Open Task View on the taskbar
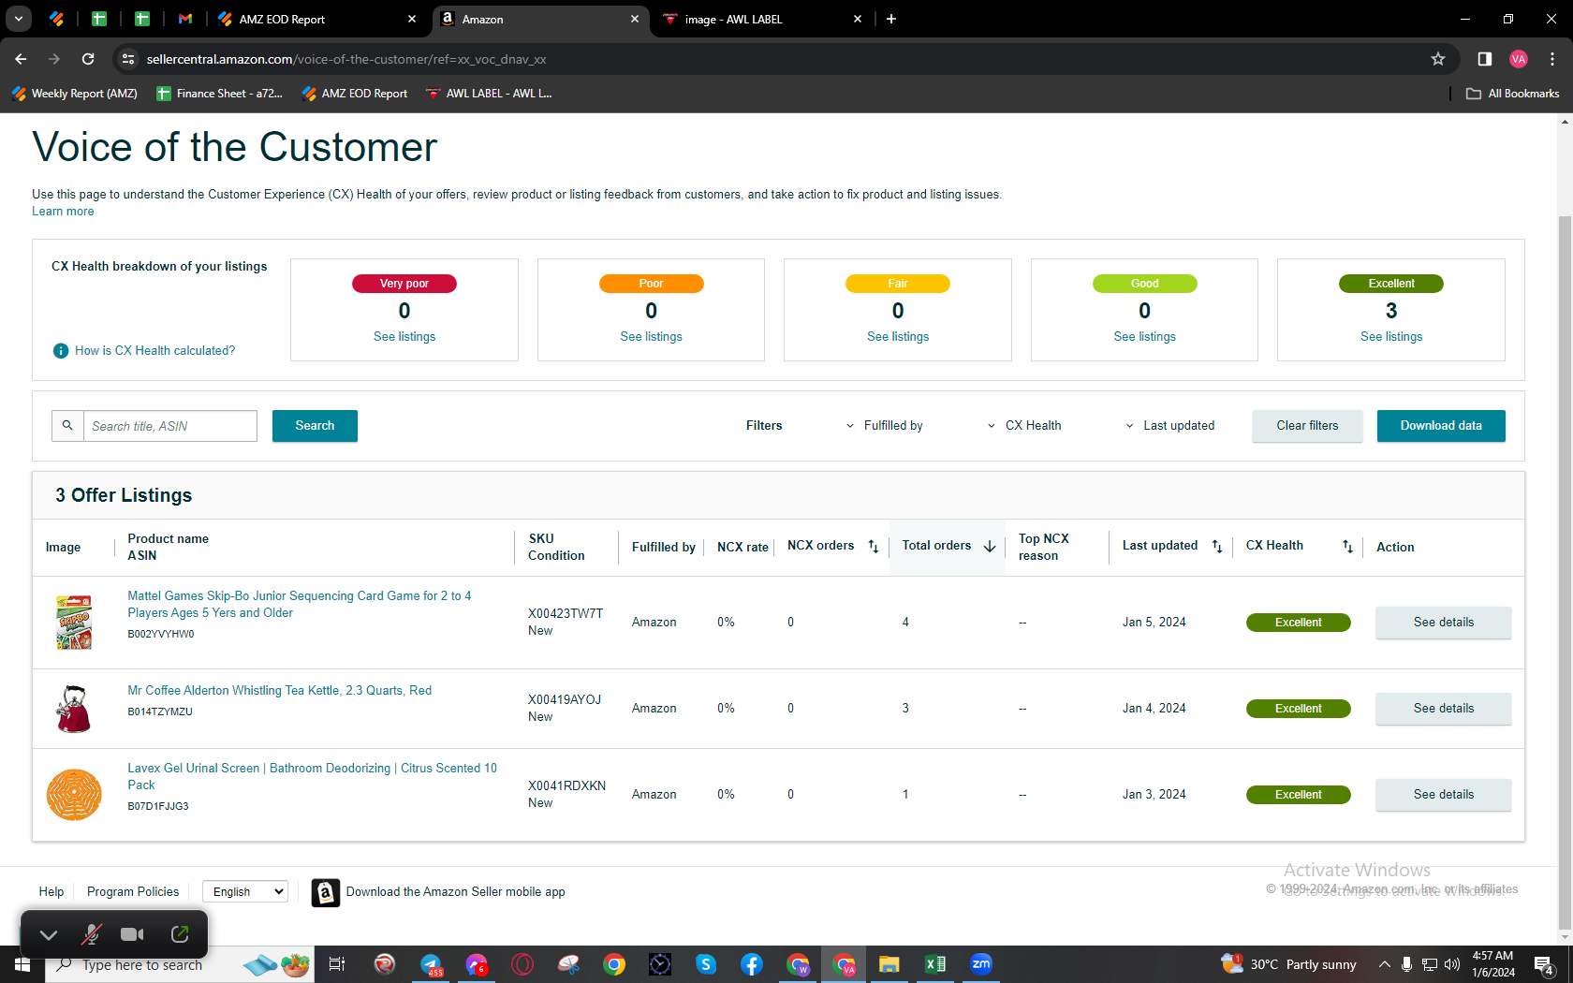Viewport: 1573px width, 983px height. (x=337, y=964)
